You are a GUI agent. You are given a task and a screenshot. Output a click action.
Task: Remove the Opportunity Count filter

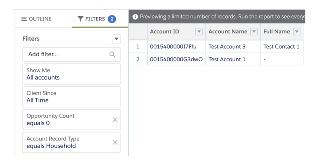pos(115,120)
